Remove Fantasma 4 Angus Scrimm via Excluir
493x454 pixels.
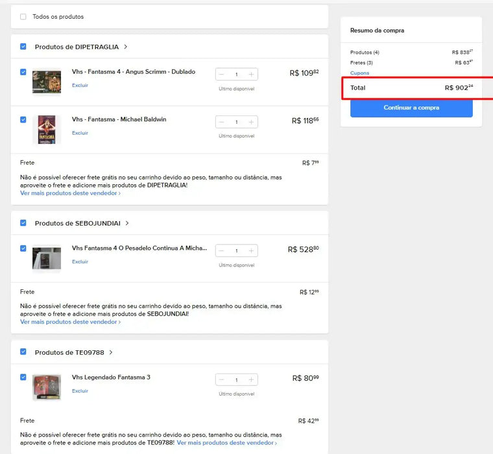click(x=80, y=85)
